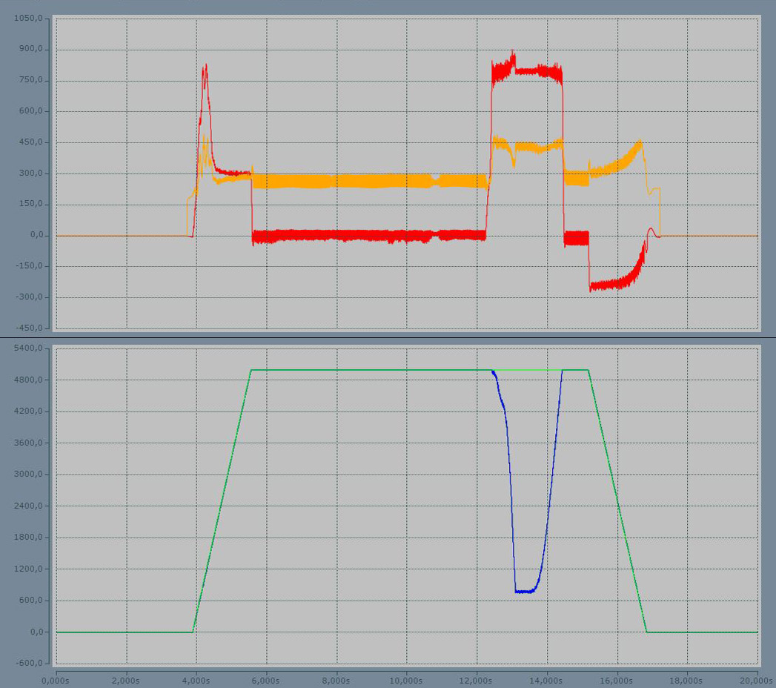Click the 6,000s time axis label

click(x=266, y=681)
